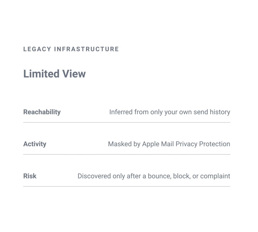Image resolution: width=258 pixels, height=232 pixels.
Task: Click the LEGACY INFRASTRUCTURE eyebrow label
Action: (x=71, y=49)
